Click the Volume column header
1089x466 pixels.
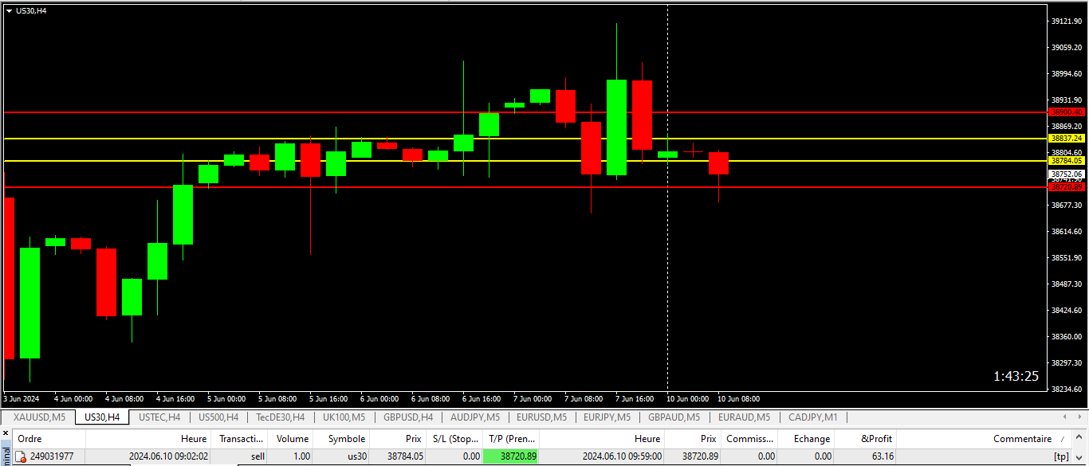point(292,439)
